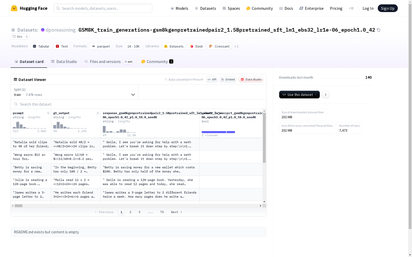Click the like count number
The image size is (412, 257).
[x=27, y=36]
